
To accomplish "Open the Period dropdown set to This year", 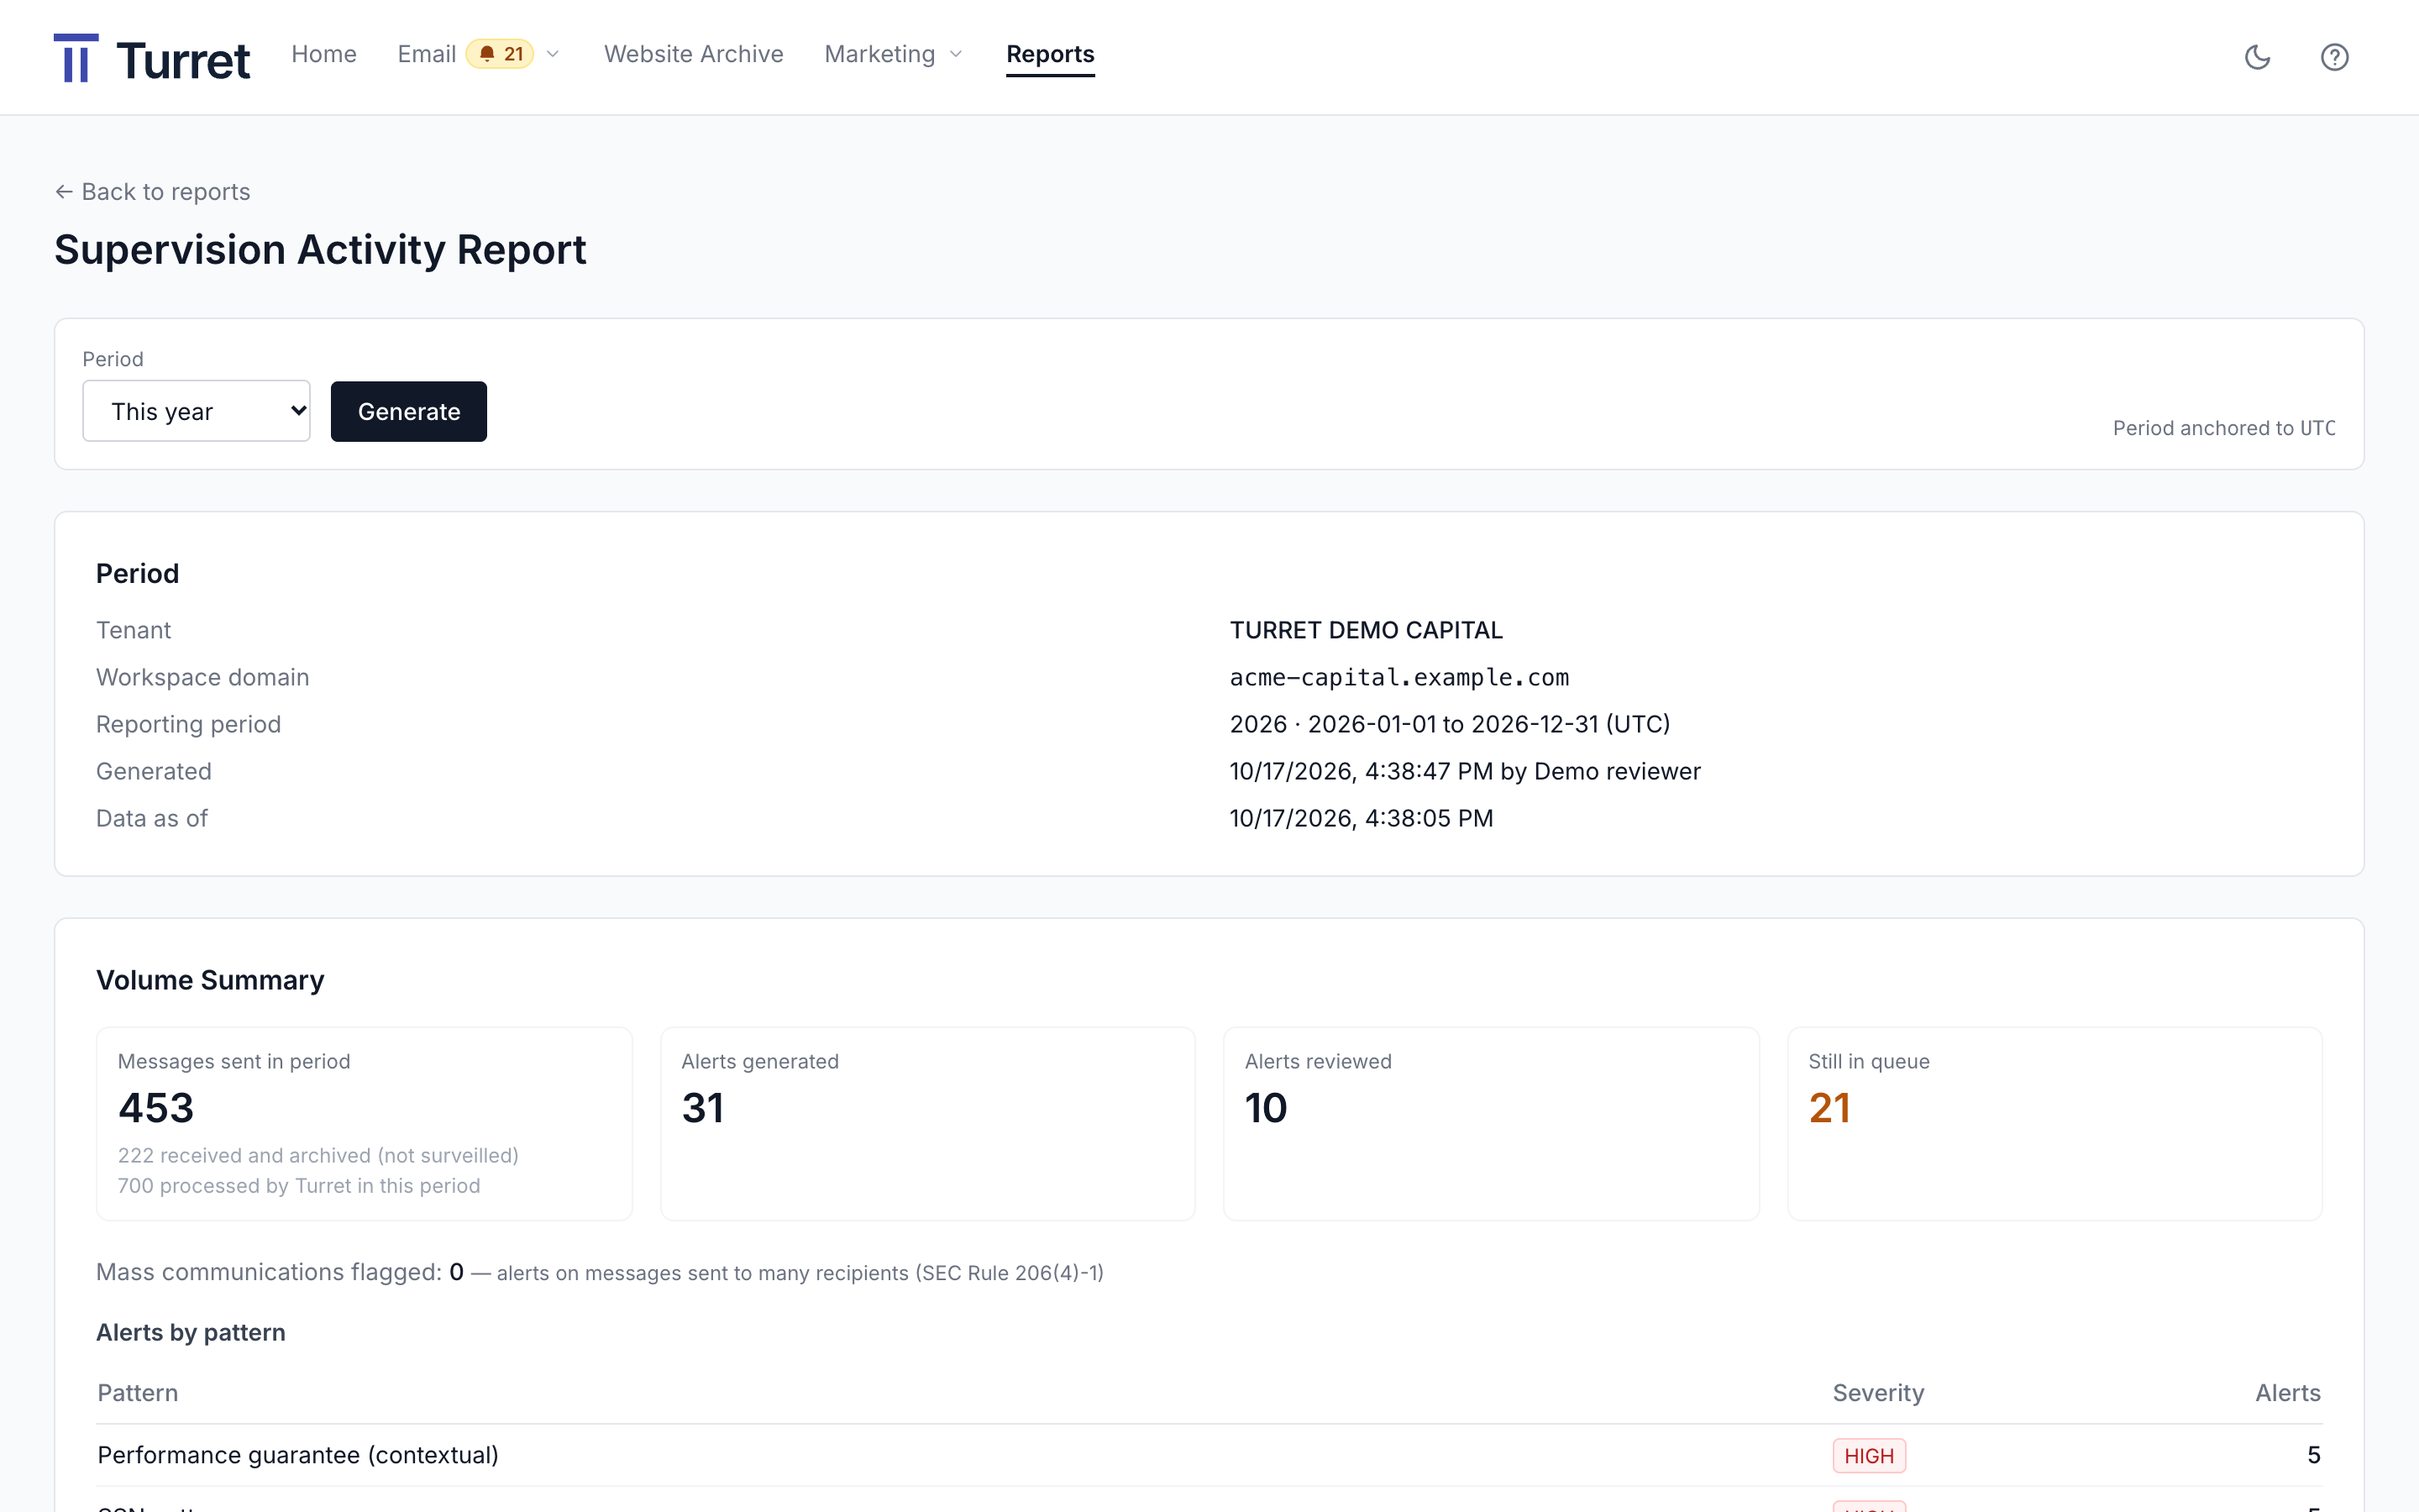I will click(196, 411).
